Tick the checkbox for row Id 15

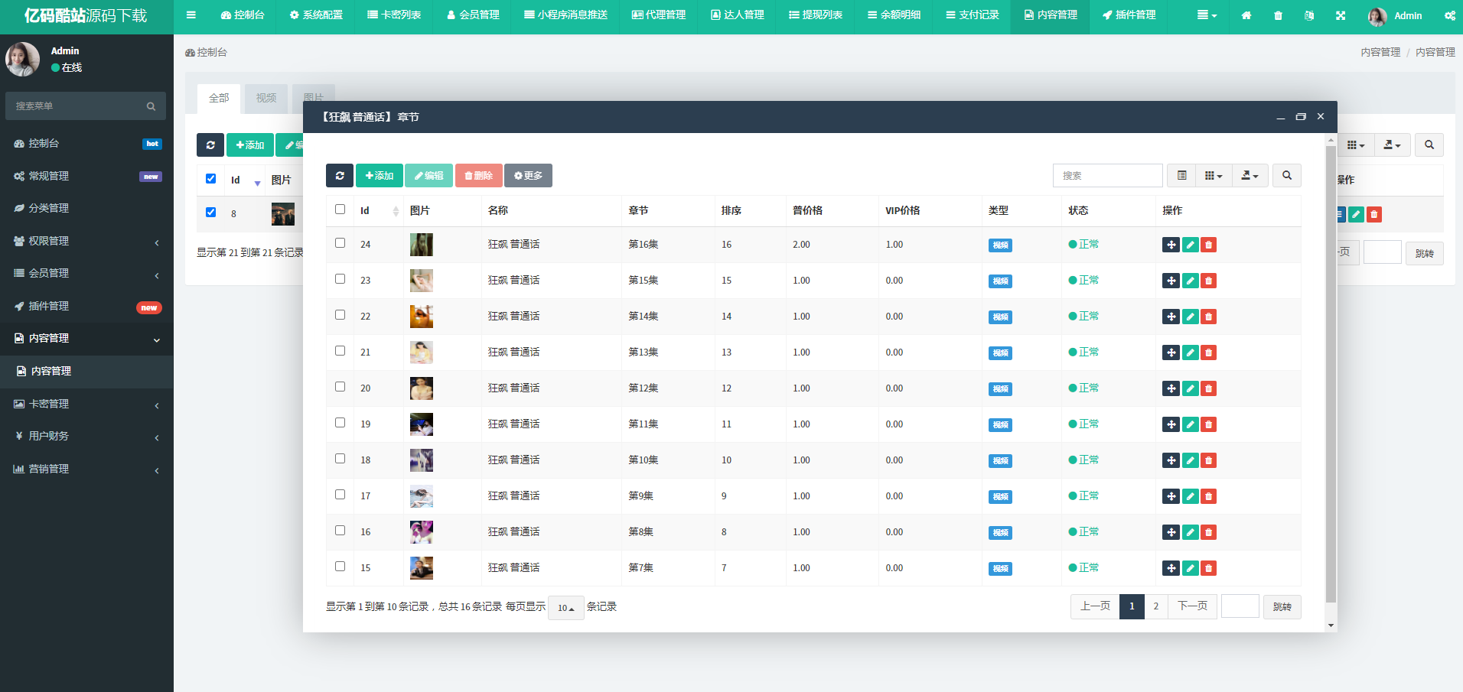[x=340, y=567]
